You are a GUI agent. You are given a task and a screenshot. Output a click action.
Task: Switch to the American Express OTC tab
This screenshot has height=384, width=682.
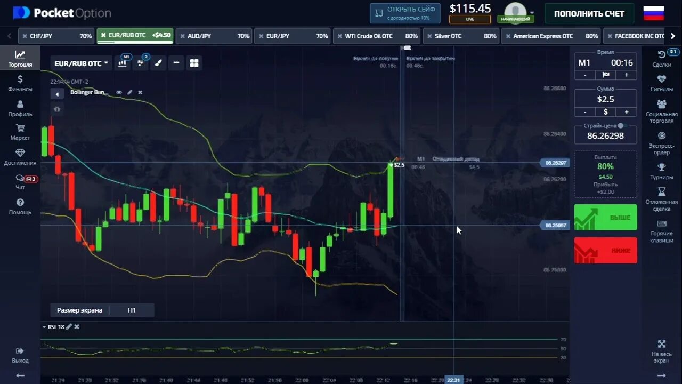click(x=551, y=36)
